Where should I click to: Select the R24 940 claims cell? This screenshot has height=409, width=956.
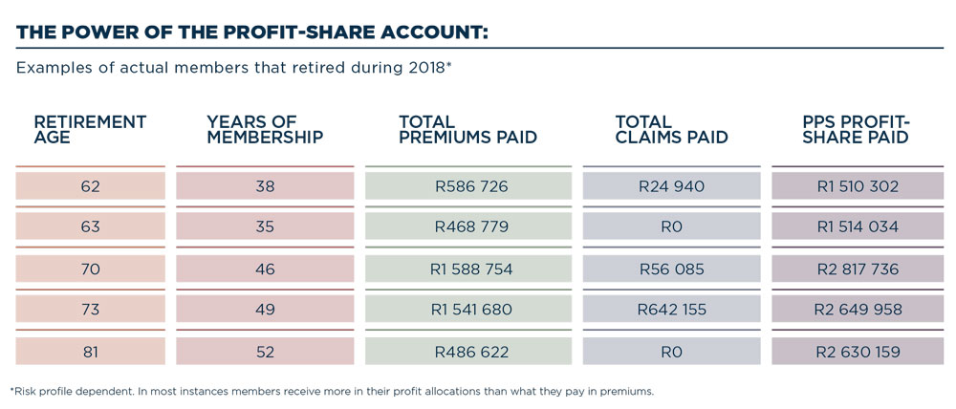pos(671,186)
